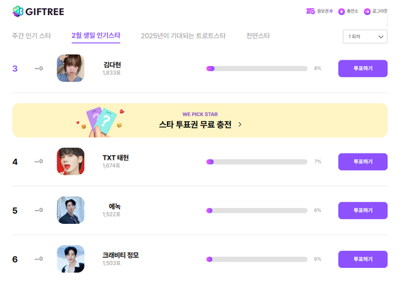Click the GIFTREE logo icon

(x=18, y=11)
